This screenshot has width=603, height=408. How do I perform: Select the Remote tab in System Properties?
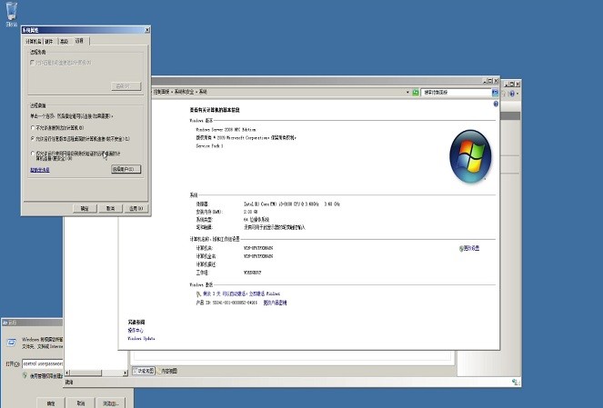click(80, 41)
